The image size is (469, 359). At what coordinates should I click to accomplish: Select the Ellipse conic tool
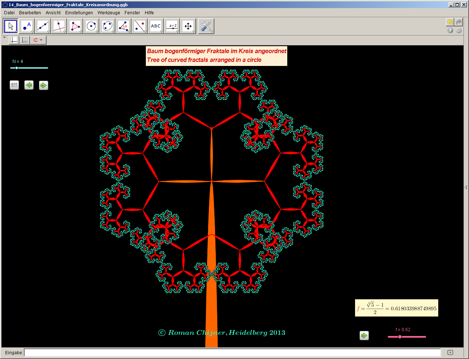[x=107, y=26]
